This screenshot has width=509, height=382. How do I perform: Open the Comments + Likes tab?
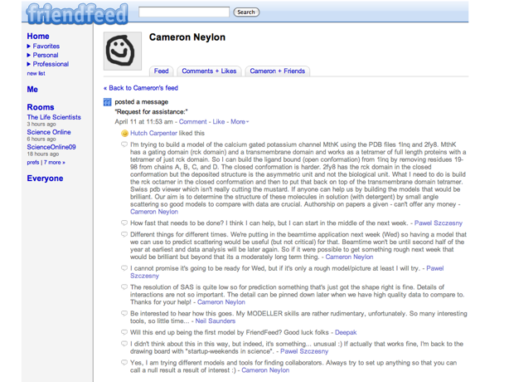209,71
